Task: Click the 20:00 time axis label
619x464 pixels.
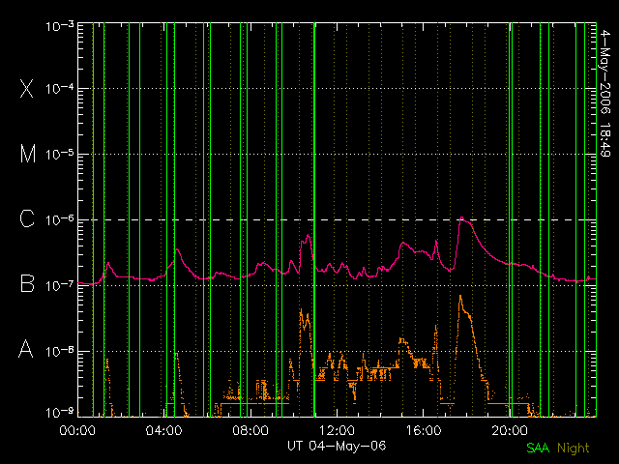Action: (x=510, y=429)
